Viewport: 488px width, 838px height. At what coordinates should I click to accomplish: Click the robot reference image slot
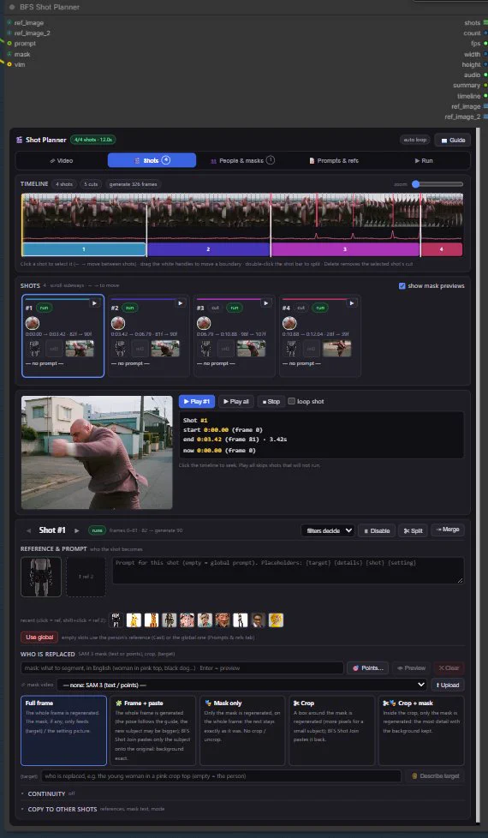41,578
